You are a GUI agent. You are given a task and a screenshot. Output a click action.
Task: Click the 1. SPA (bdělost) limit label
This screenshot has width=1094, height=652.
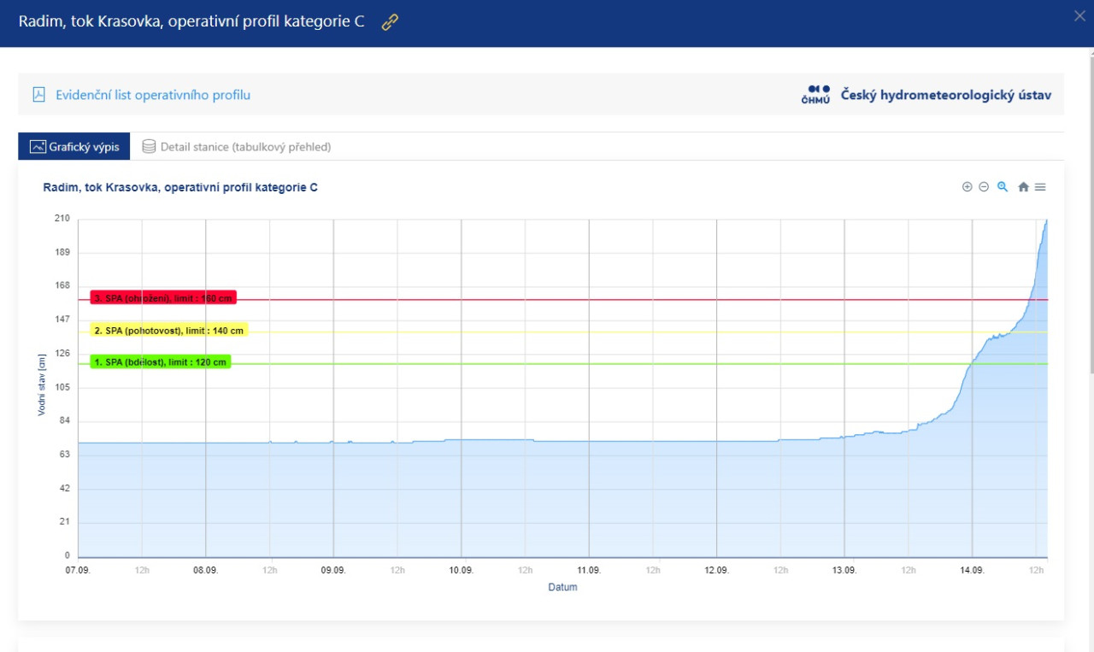point(161,362)
